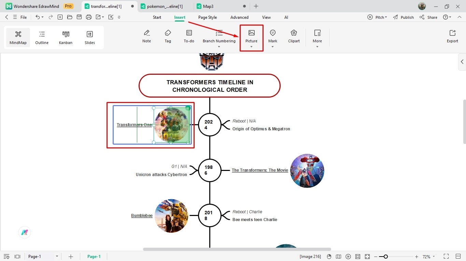Open a new document tab

tap(256, 6)
